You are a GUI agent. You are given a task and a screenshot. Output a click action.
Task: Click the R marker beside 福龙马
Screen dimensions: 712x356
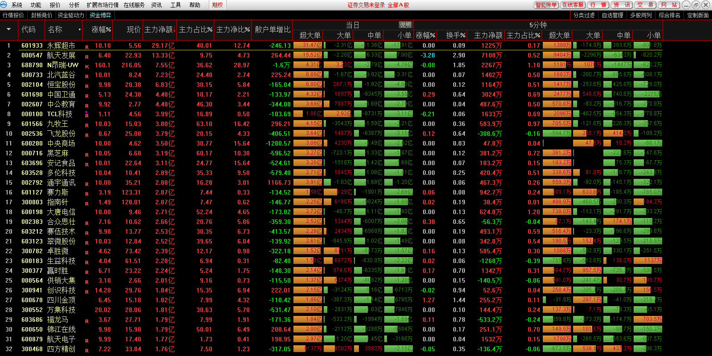click(87, 321)
